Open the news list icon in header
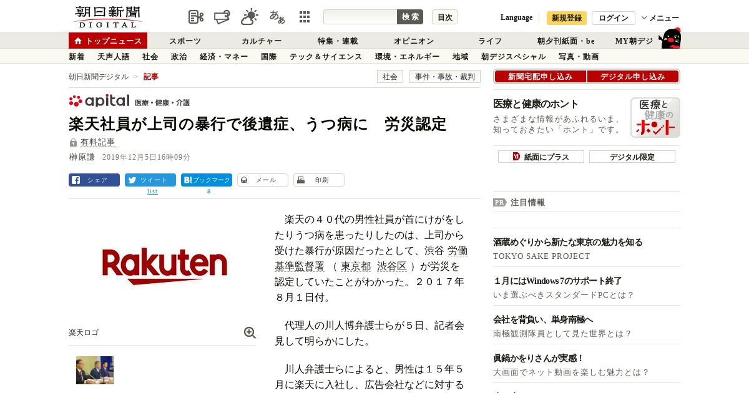 (x=196, y=17)
